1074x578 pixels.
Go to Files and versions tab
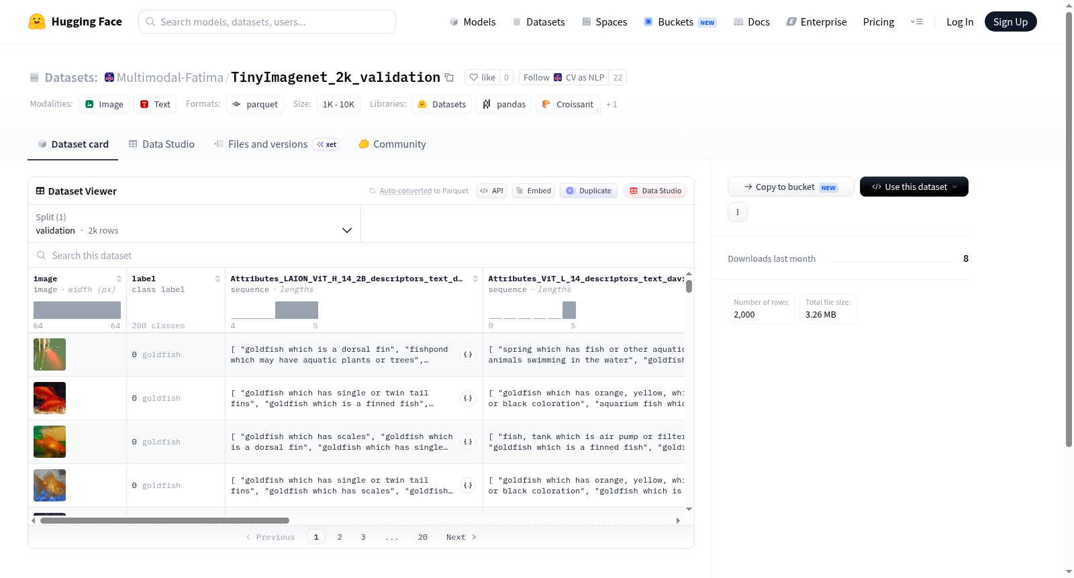point(277,144)
